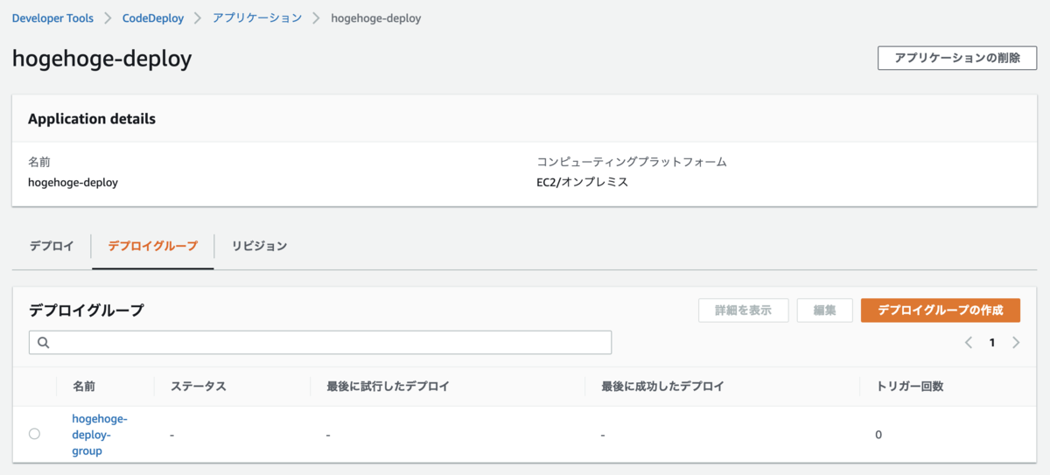Screen dimensions: 1050x475
Task: Click the トリガー回数 column header
Action: tap(909, 386)
